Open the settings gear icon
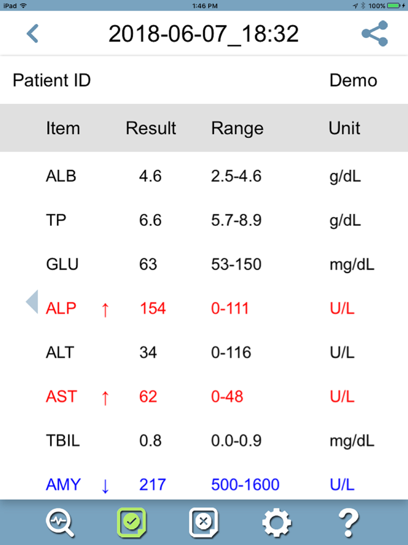 pos(276,522)
